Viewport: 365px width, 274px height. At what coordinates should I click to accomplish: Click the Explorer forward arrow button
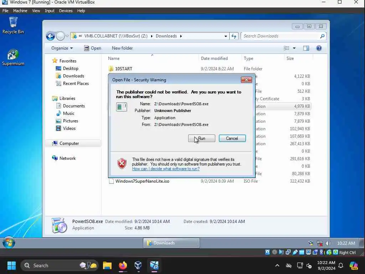point(60,36)
